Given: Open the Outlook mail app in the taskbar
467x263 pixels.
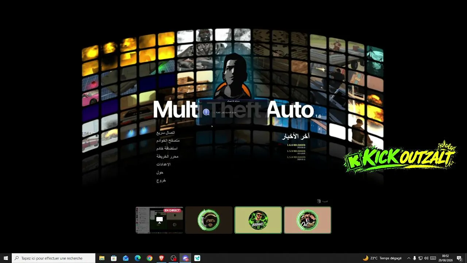Looking at the screenshot, I should click(126, 258).
